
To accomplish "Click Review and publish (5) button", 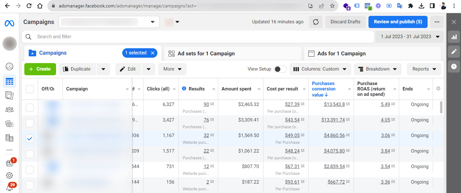I will pos(398,22).
